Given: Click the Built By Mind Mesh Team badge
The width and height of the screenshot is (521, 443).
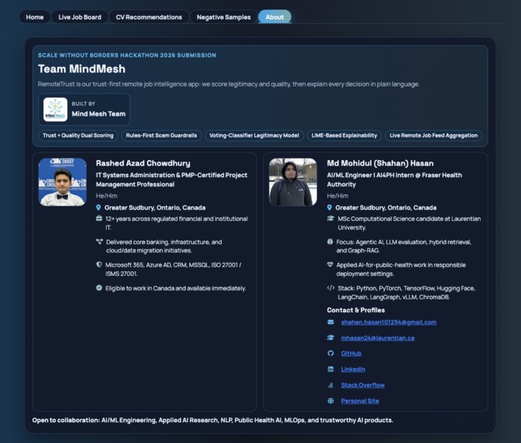Looking at the screenshot, I should click(x=84, y=109).
